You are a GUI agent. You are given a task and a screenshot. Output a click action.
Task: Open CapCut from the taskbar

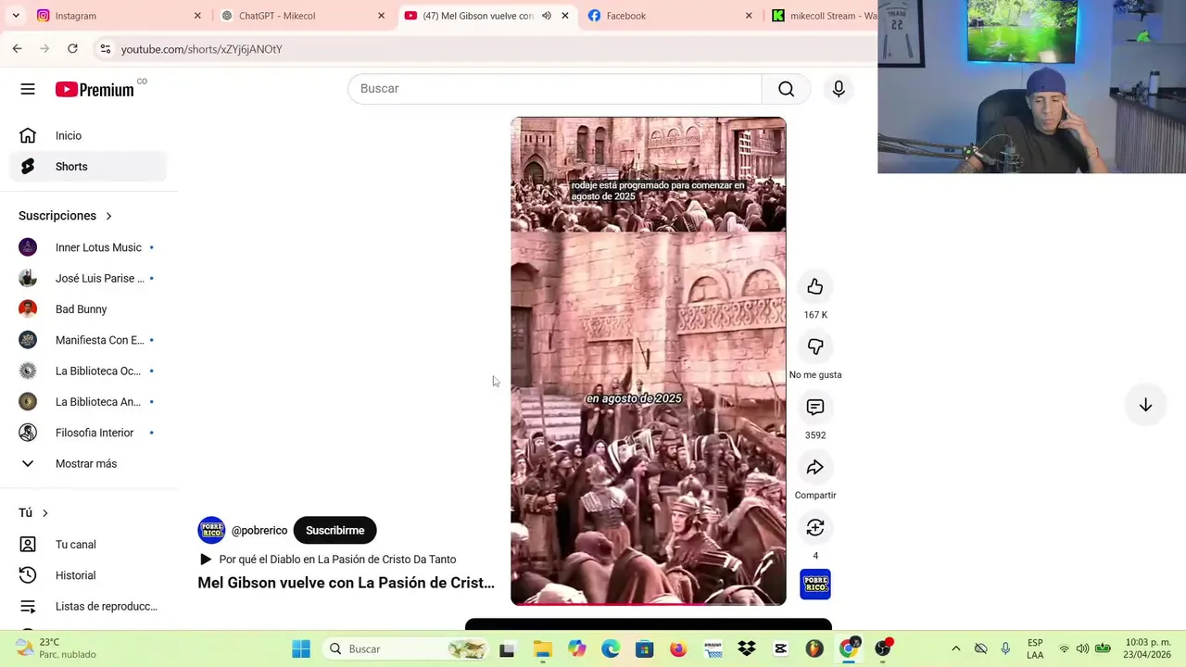pos(780,649)
